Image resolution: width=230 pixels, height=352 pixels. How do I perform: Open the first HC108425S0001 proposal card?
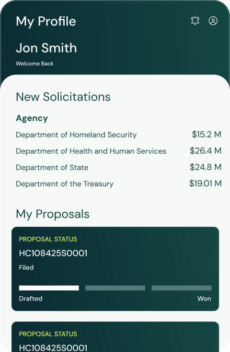[115, 269]
